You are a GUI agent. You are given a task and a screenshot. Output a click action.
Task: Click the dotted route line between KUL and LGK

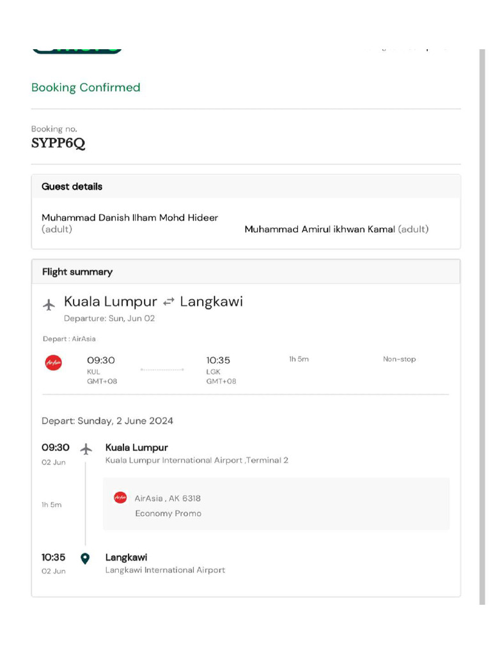point(162,369)
